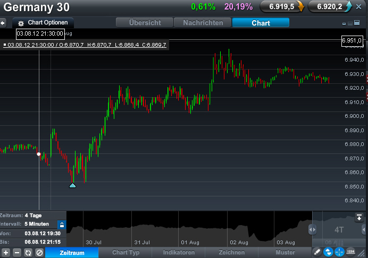Viewport: 368px width, 258px height.
Task: Click the Bis date value 06.08.12 21:15
Action: [43, 242]
